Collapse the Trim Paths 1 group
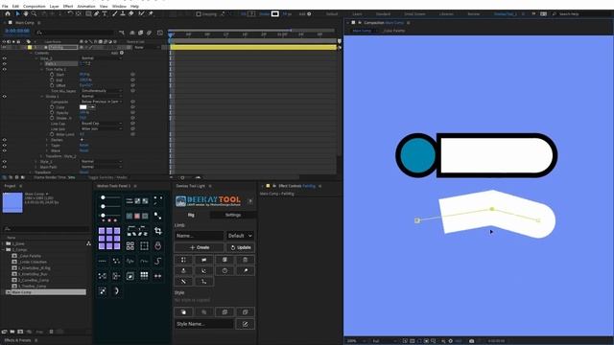This screenshot has height=345, width=614. coord(42,69)
